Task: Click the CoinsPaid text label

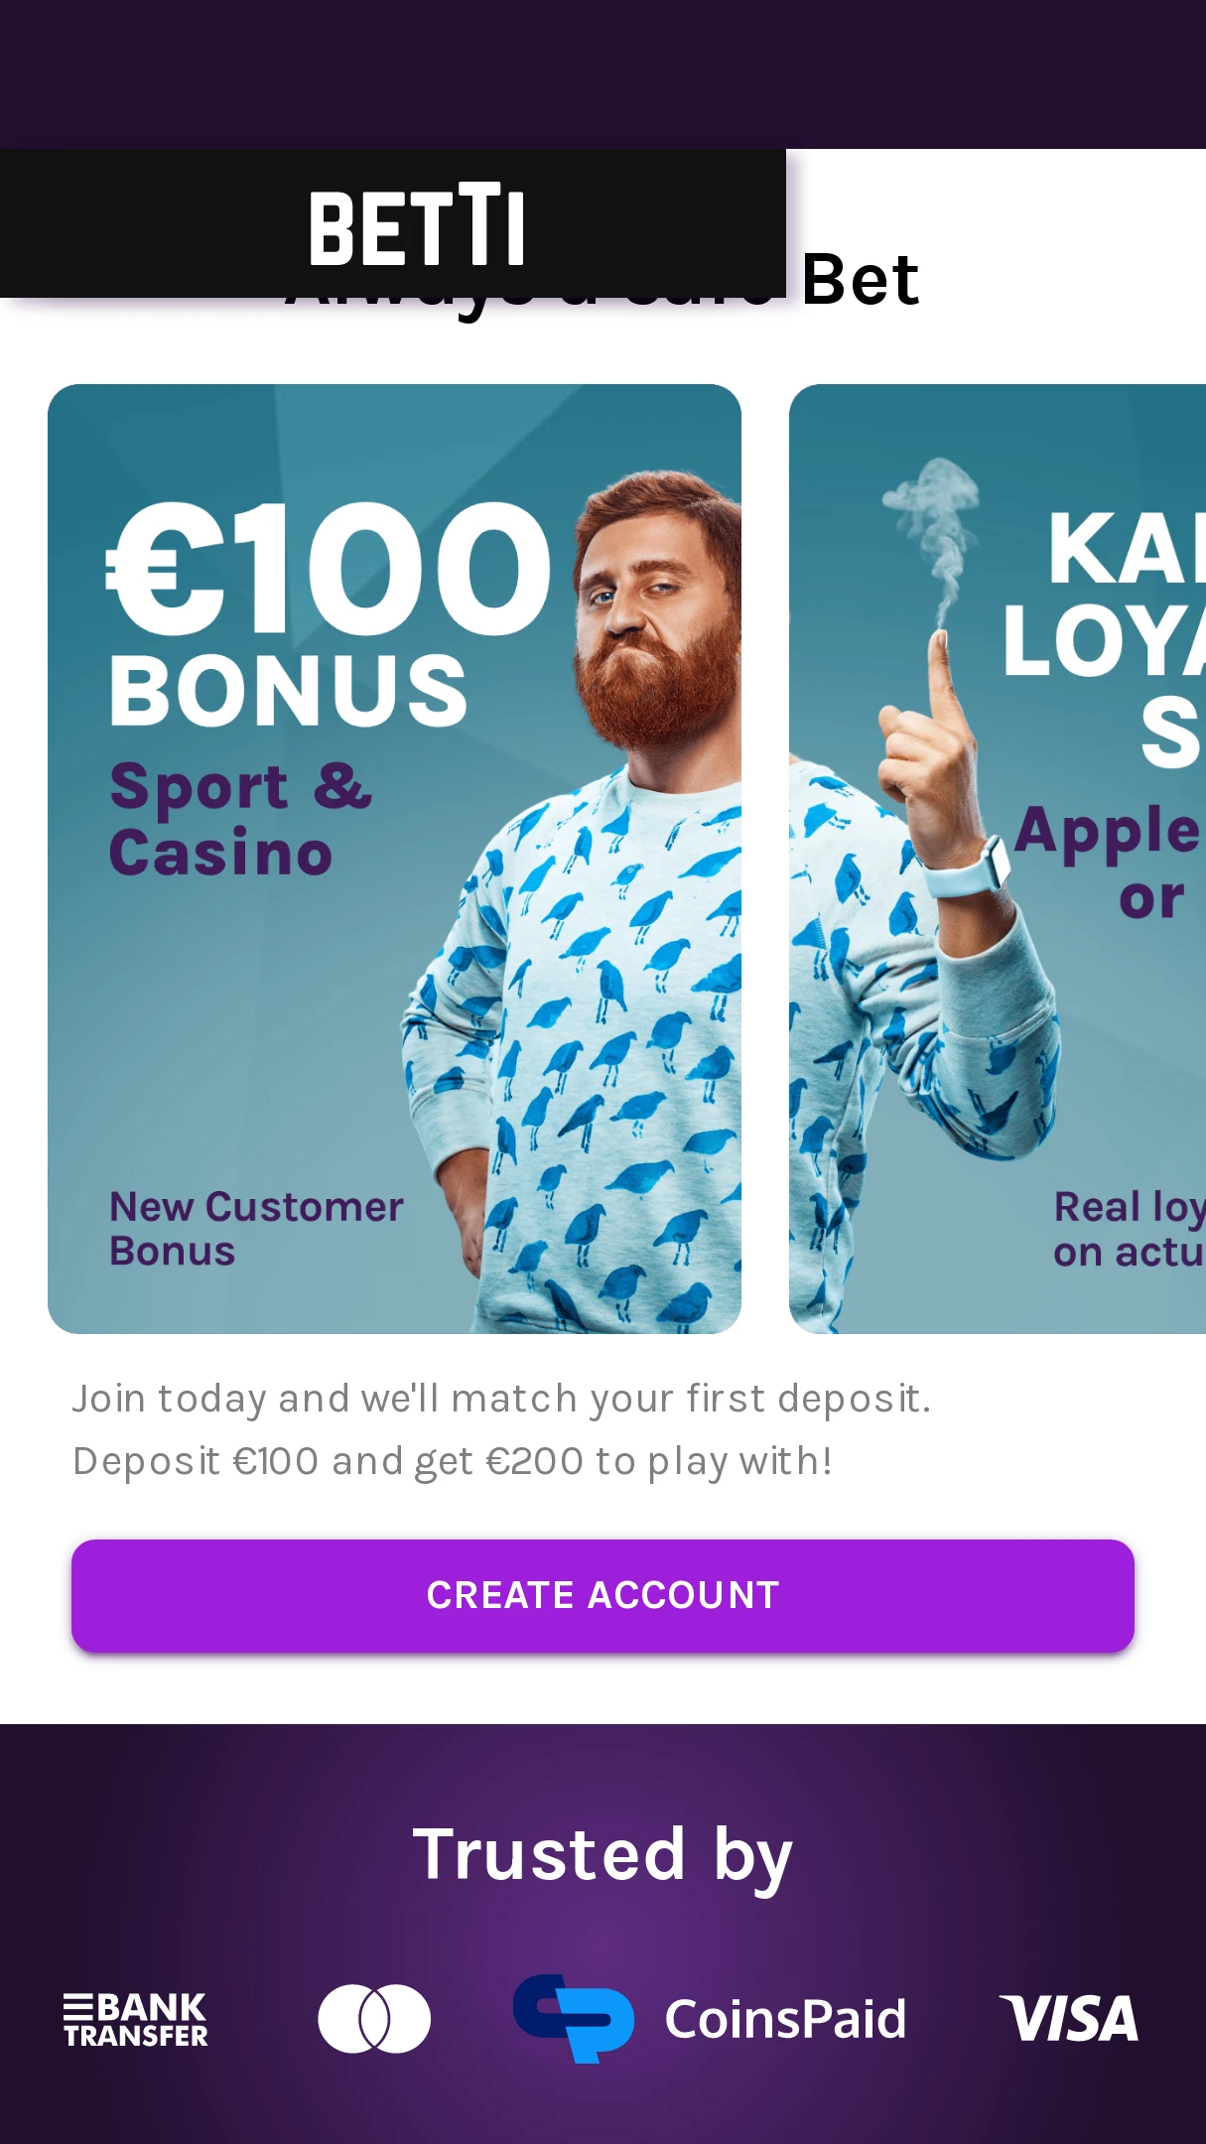Action: click(x=785, y=2019)
